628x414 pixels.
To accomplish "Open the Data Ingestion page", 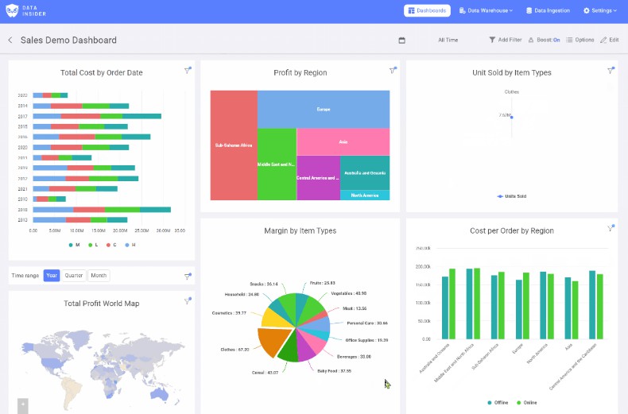I will [x=548, y=11].
